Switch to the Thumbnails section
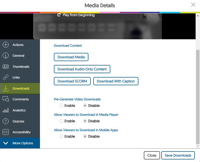The image size is (200, 162). pyautogui.click(x=20, y=66)
